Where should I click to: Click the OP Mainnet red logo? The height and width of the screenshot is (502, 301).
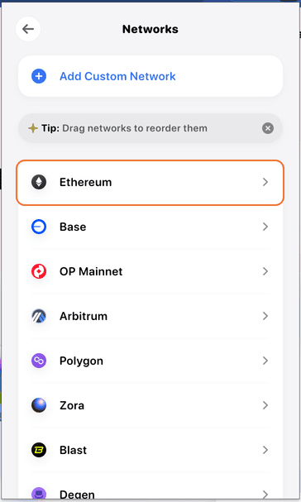coord(39,271)
